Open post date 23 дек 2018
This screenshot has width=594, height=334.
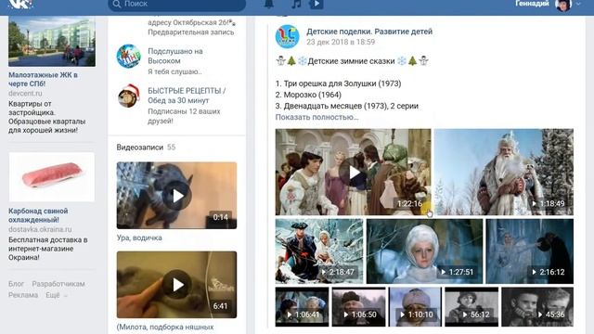341,42
